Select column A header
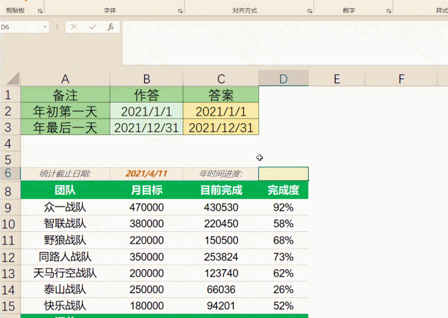The width and height of the screenshot is (448, 318). (x=65, y=78)
